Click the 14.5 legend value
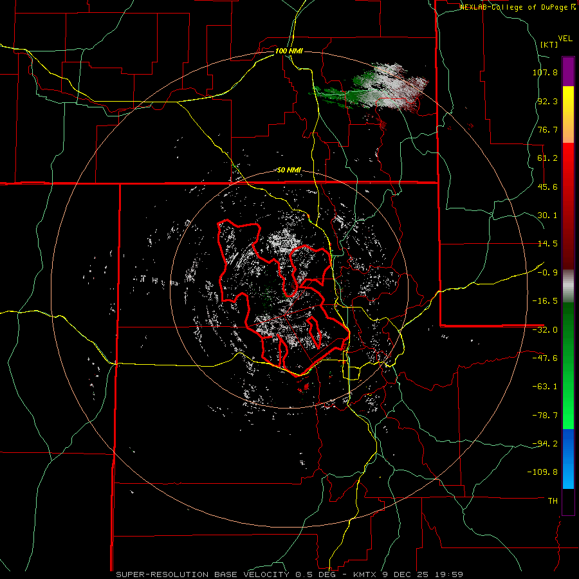579x579 pixels. 547,244
